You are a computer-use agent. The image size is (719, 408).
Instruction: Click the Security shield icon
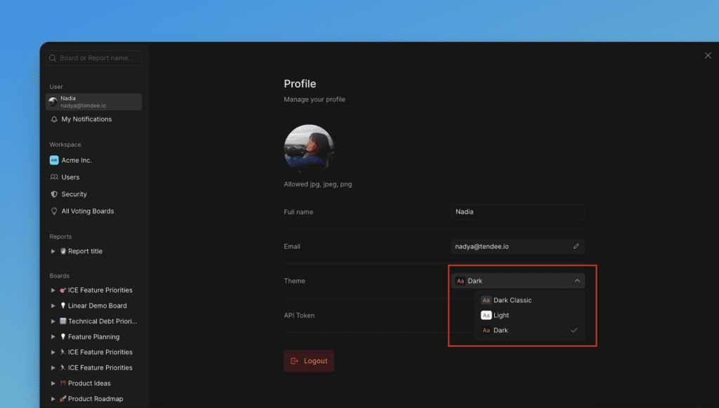54,194
